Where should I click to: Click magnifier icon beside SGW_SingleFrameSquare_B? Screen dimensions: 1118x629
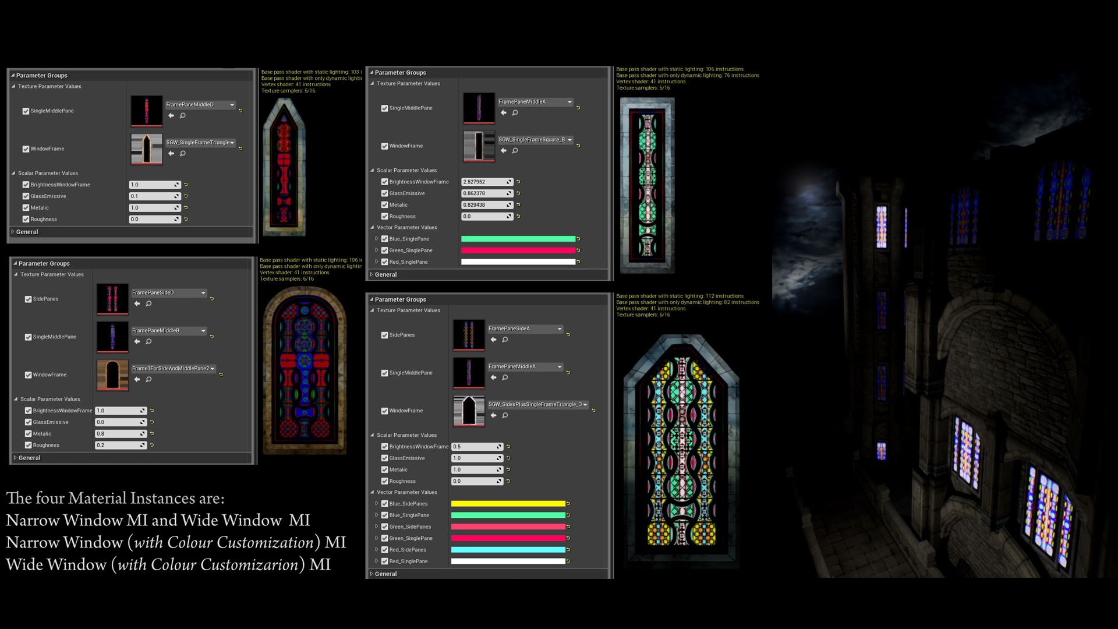coord(515,150)
